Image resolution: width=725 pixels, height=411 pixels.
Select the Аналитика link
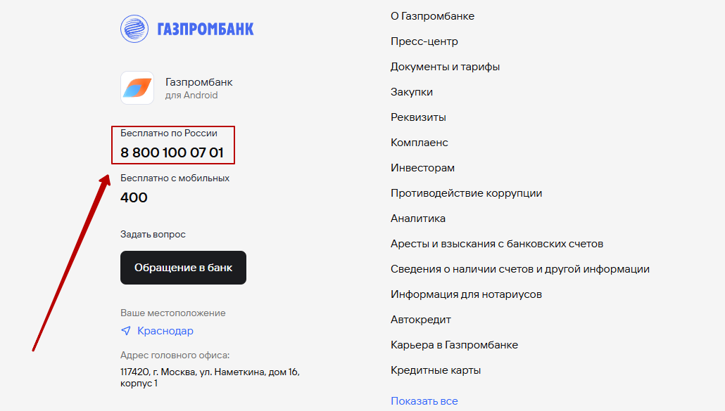pyautogui.click(x=418, y=218)
